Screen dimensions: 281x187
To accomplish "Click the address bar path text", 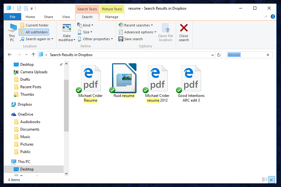I will click(x=71, y=55).
